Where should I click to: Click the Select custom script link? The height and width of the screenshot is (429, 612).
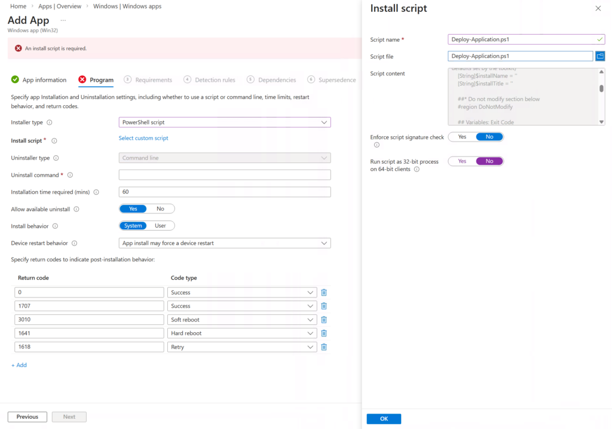pos(143,138)
